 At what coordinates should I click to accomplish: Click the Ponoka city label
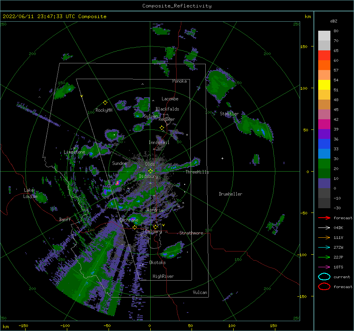pyautogui.click(x=179, y=81)
